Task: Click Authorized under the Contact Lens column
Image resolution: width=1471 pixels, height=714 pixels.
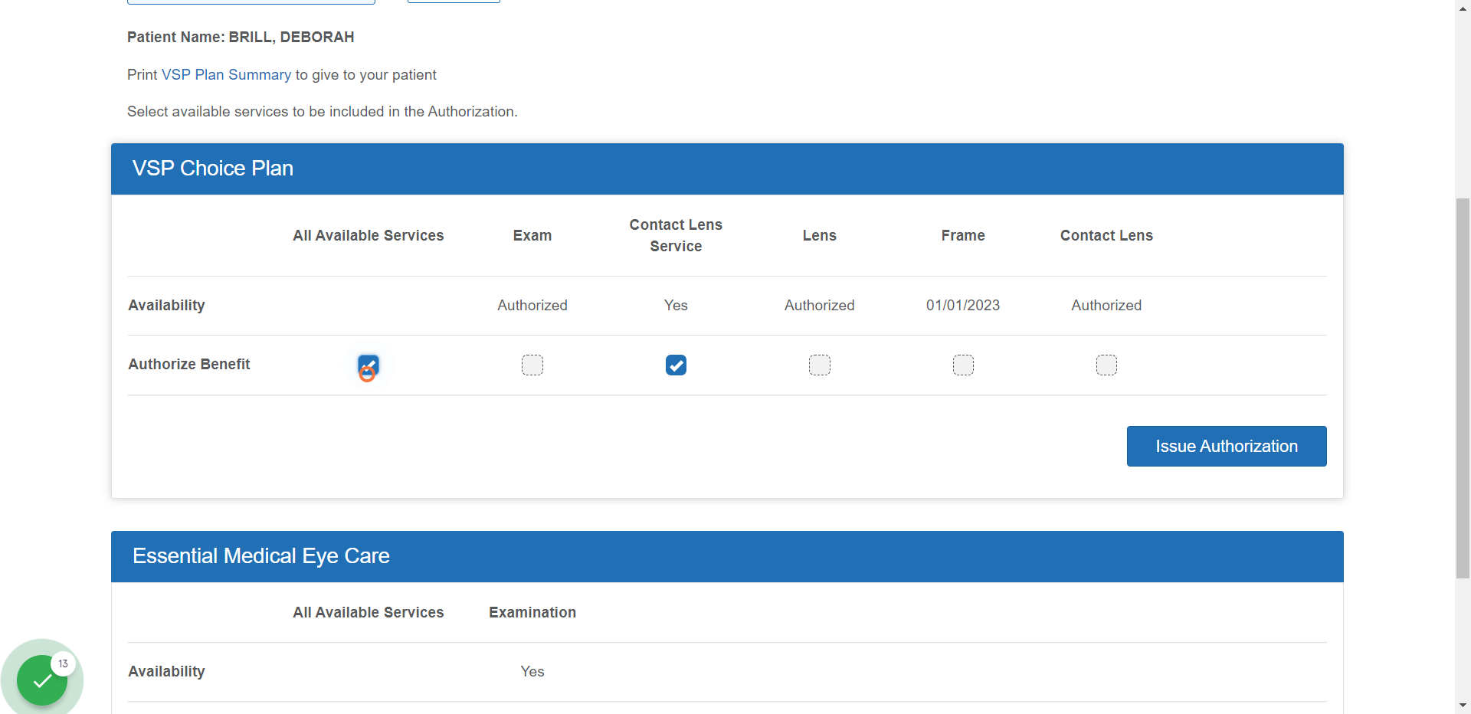Action: pos(1106,306)
